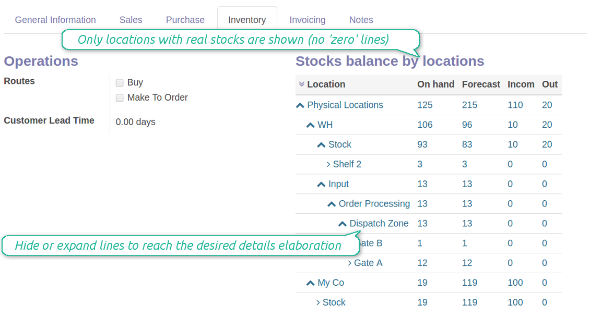Image resolution: width=590 pixels, height=329 pixels.
Task: Click the Input location name
Action: [x=339, y=184]
